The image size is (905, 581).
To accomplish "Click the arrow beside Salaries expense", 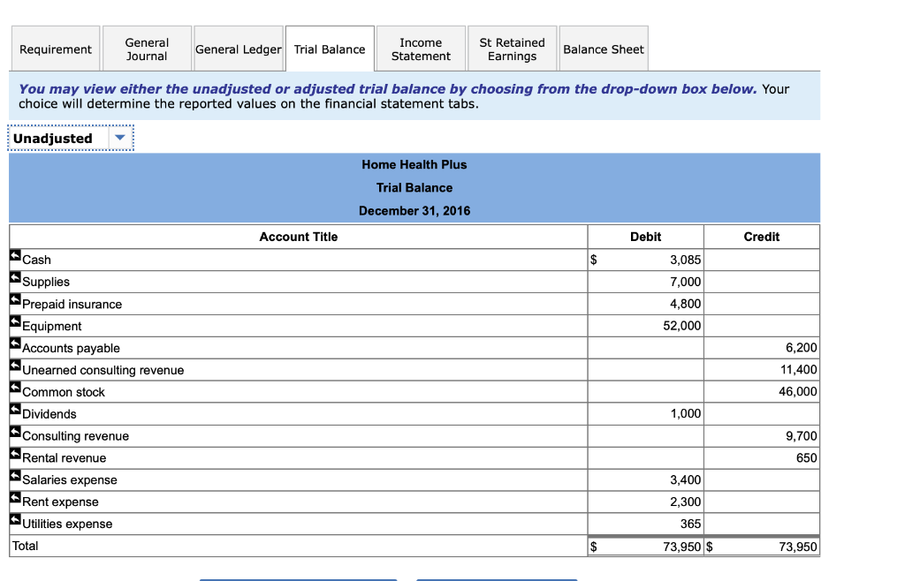I will click(x=14, y=475).
